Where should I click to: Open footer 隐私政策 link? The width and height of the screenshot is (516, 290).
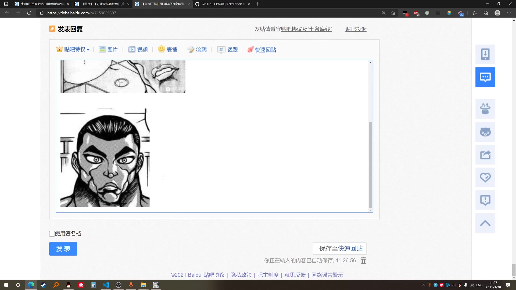tap(241, 275)
